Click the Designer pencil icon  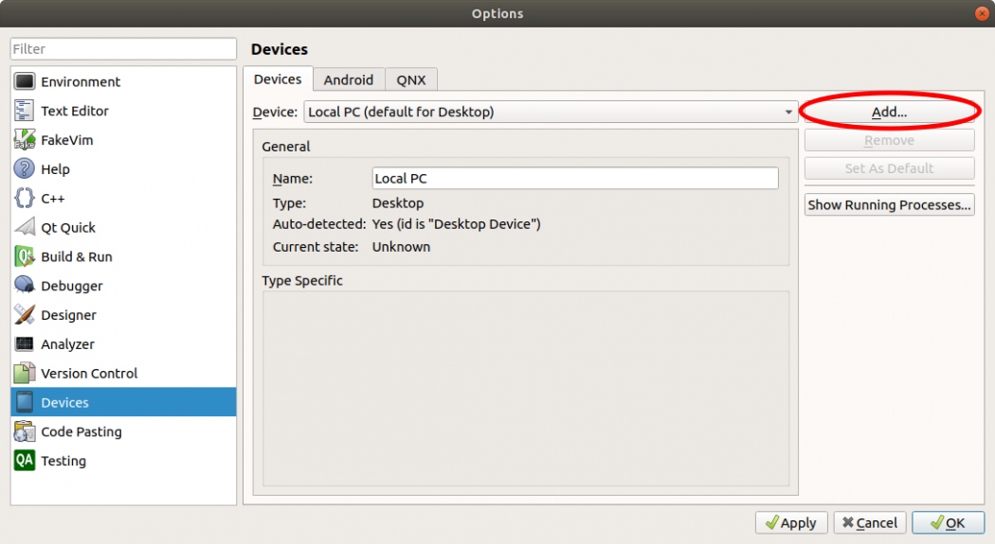coord(25,315)
